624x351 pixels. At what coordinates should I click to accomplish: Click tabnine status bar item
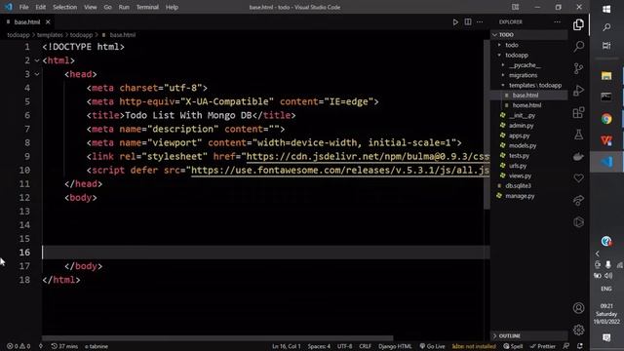pyautogui.click(x=97, y=346)
